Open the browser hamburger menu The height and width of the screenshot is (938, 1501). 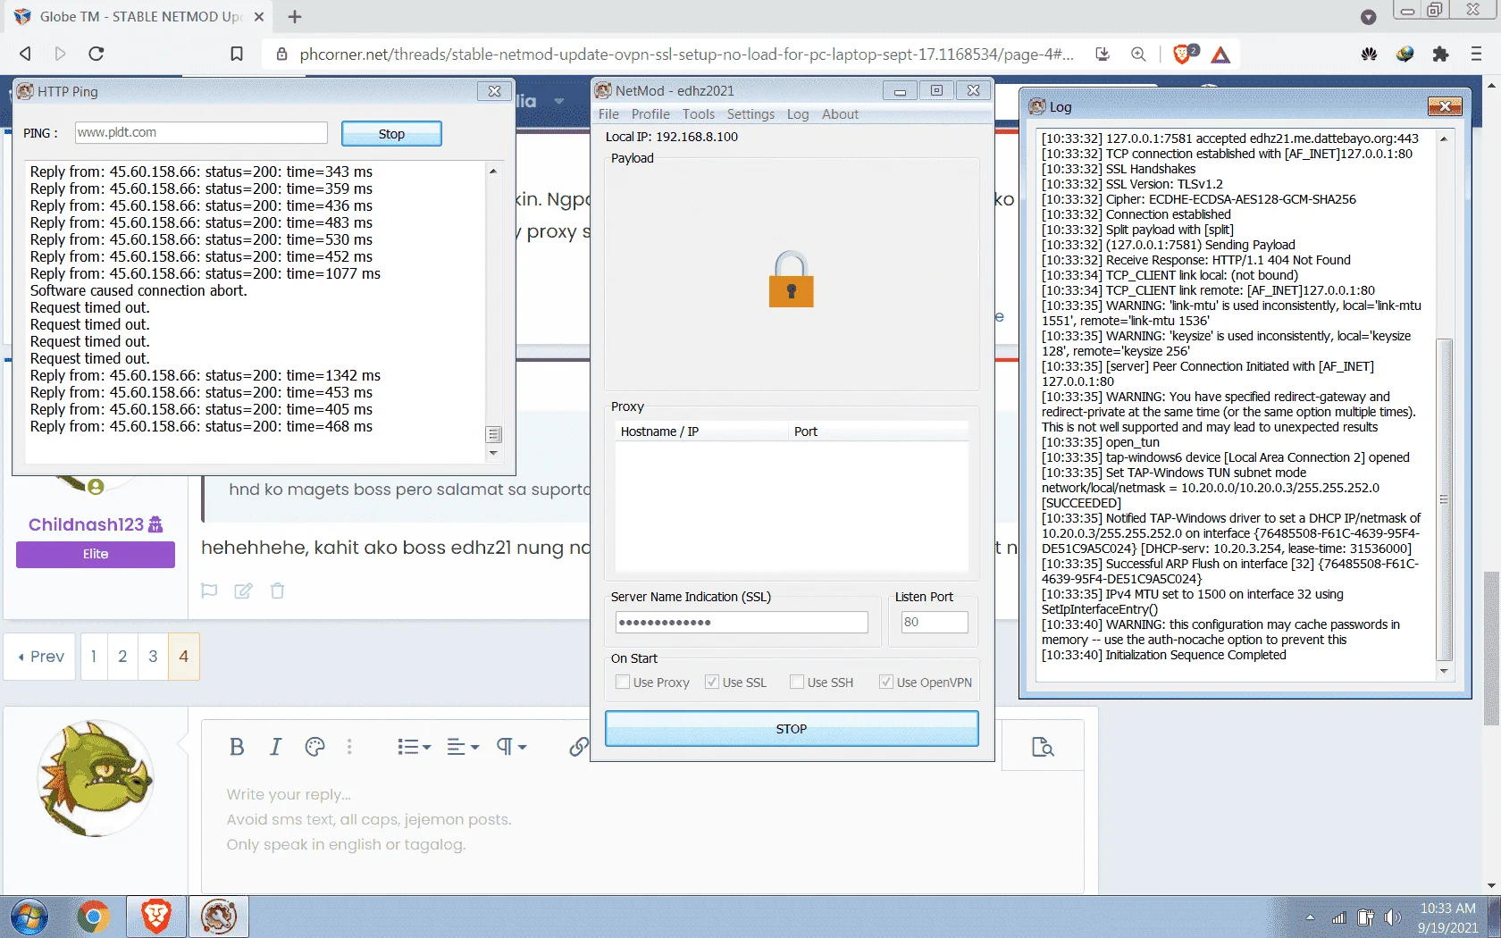tap(1476, 54)
